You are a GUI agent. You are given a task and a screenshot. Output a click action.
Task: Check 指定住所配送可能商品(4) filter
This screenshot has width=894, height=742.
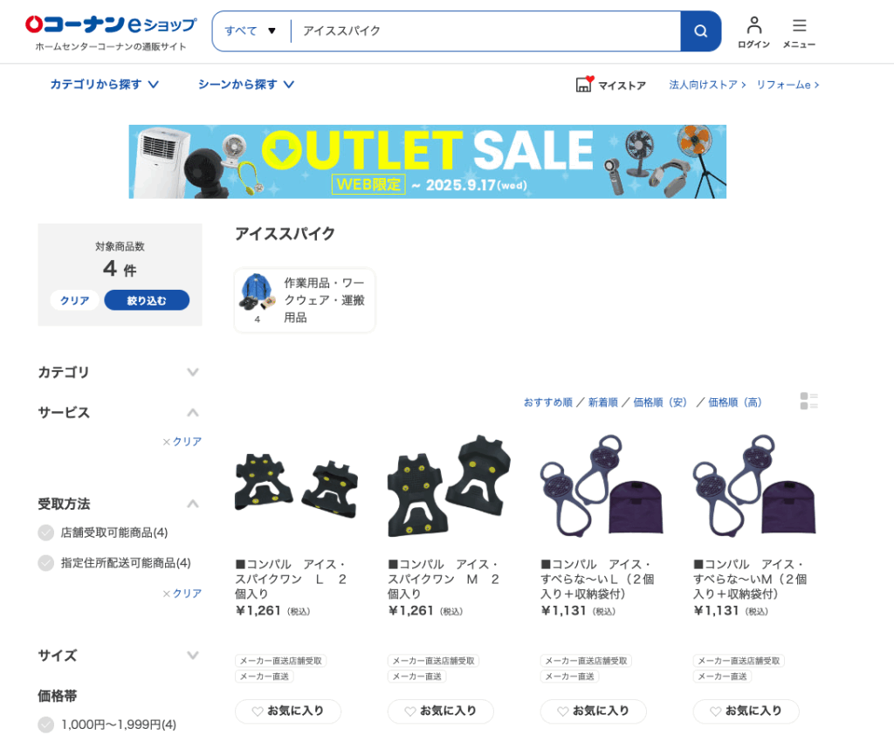45,563
